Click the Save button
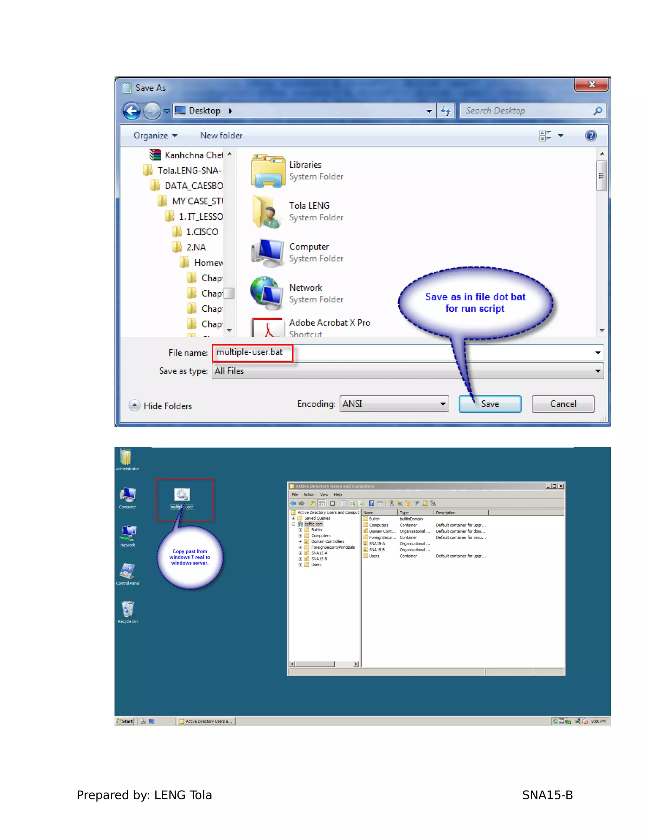Screen dimensions: 649x840 click(x=490, y=404)
